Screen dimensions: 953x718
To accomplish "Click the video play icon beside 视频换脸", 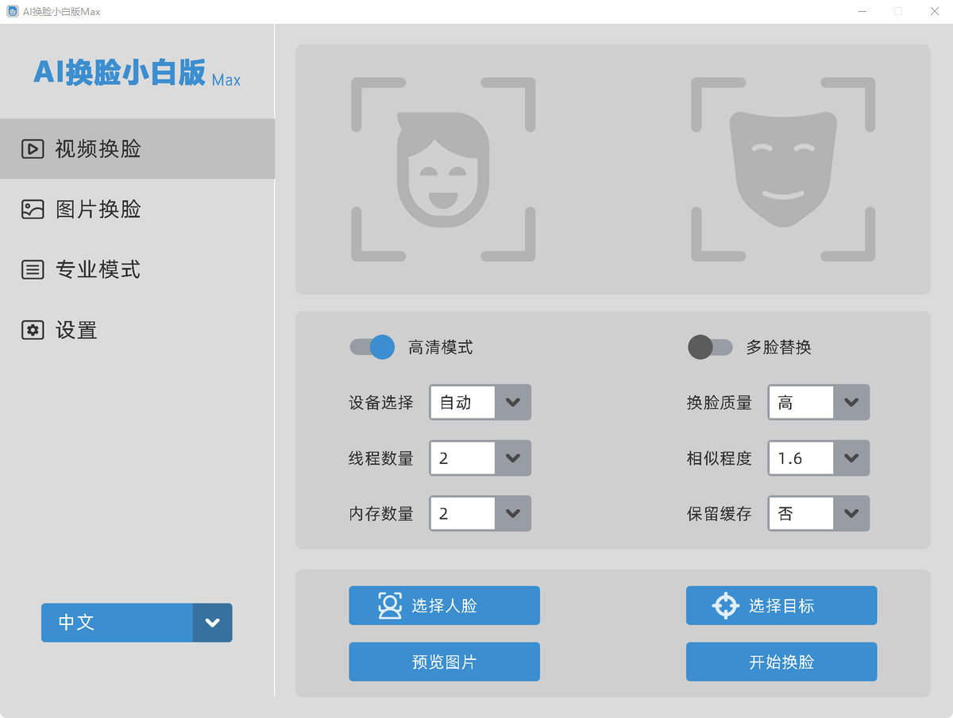I will pos(33,149).
